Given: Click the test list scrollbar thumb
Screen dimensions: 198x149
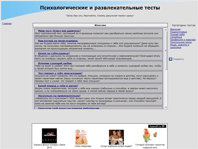Looking at the screenshot, I should click(x=166, y=51).
